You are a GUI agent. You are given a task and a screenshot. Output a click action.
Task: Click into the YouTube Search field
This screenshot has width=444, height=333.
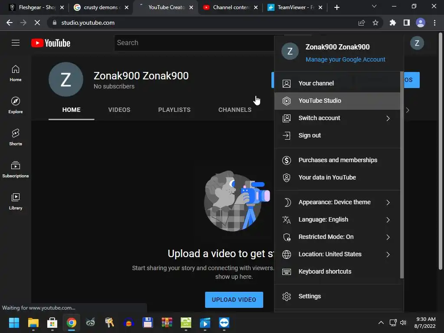pyautogui.click(x=194, y=43)
